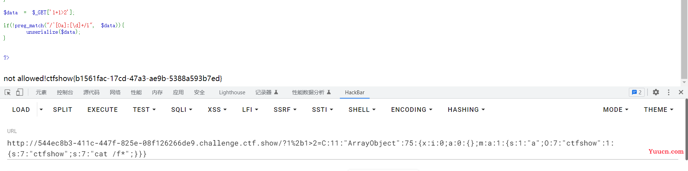
Task: Click the SPLIT button in HackBar
Action: click(63, 110)
